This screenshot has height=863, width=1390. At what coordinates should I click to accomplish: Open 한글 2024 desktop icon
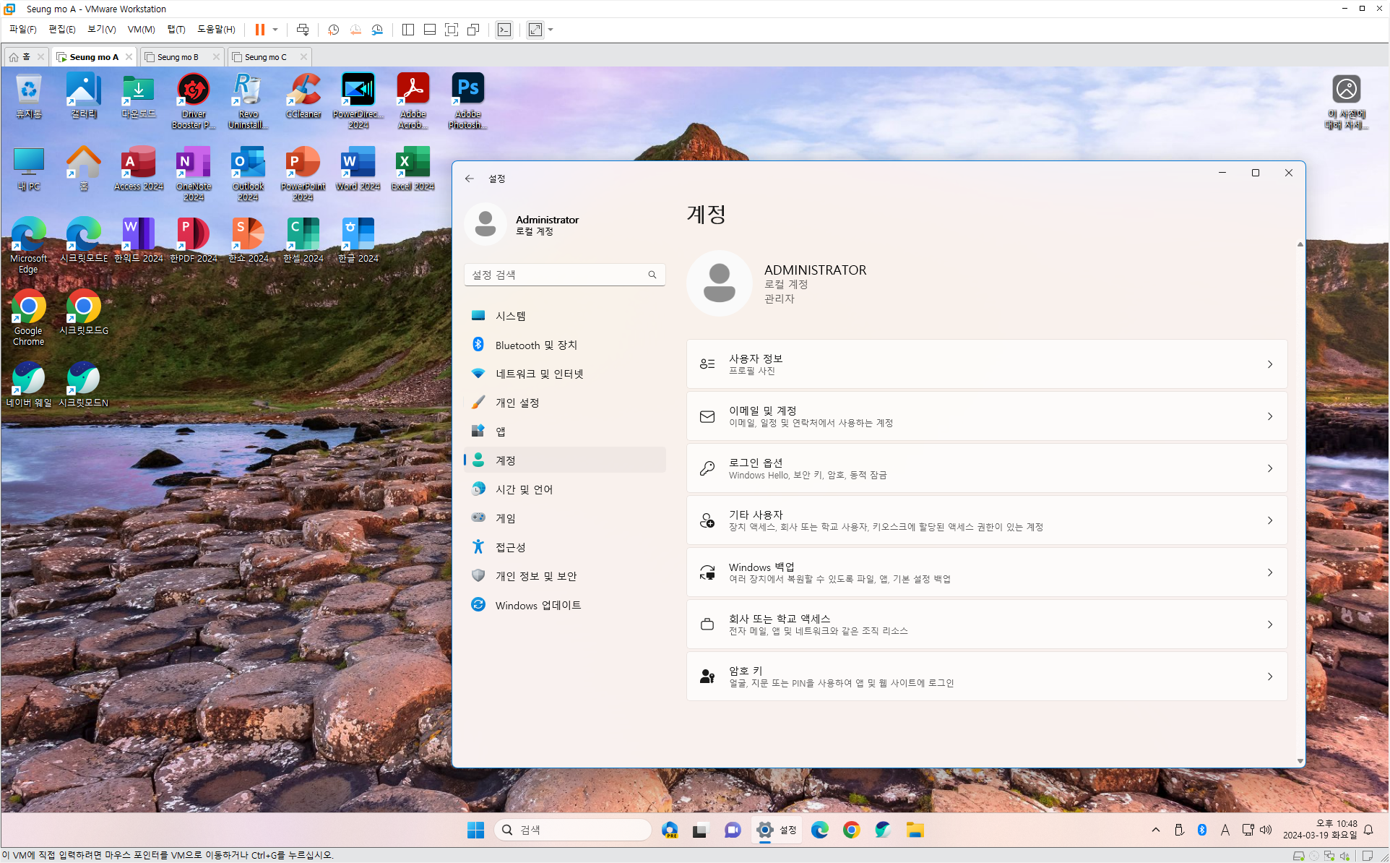pos(358,240)
